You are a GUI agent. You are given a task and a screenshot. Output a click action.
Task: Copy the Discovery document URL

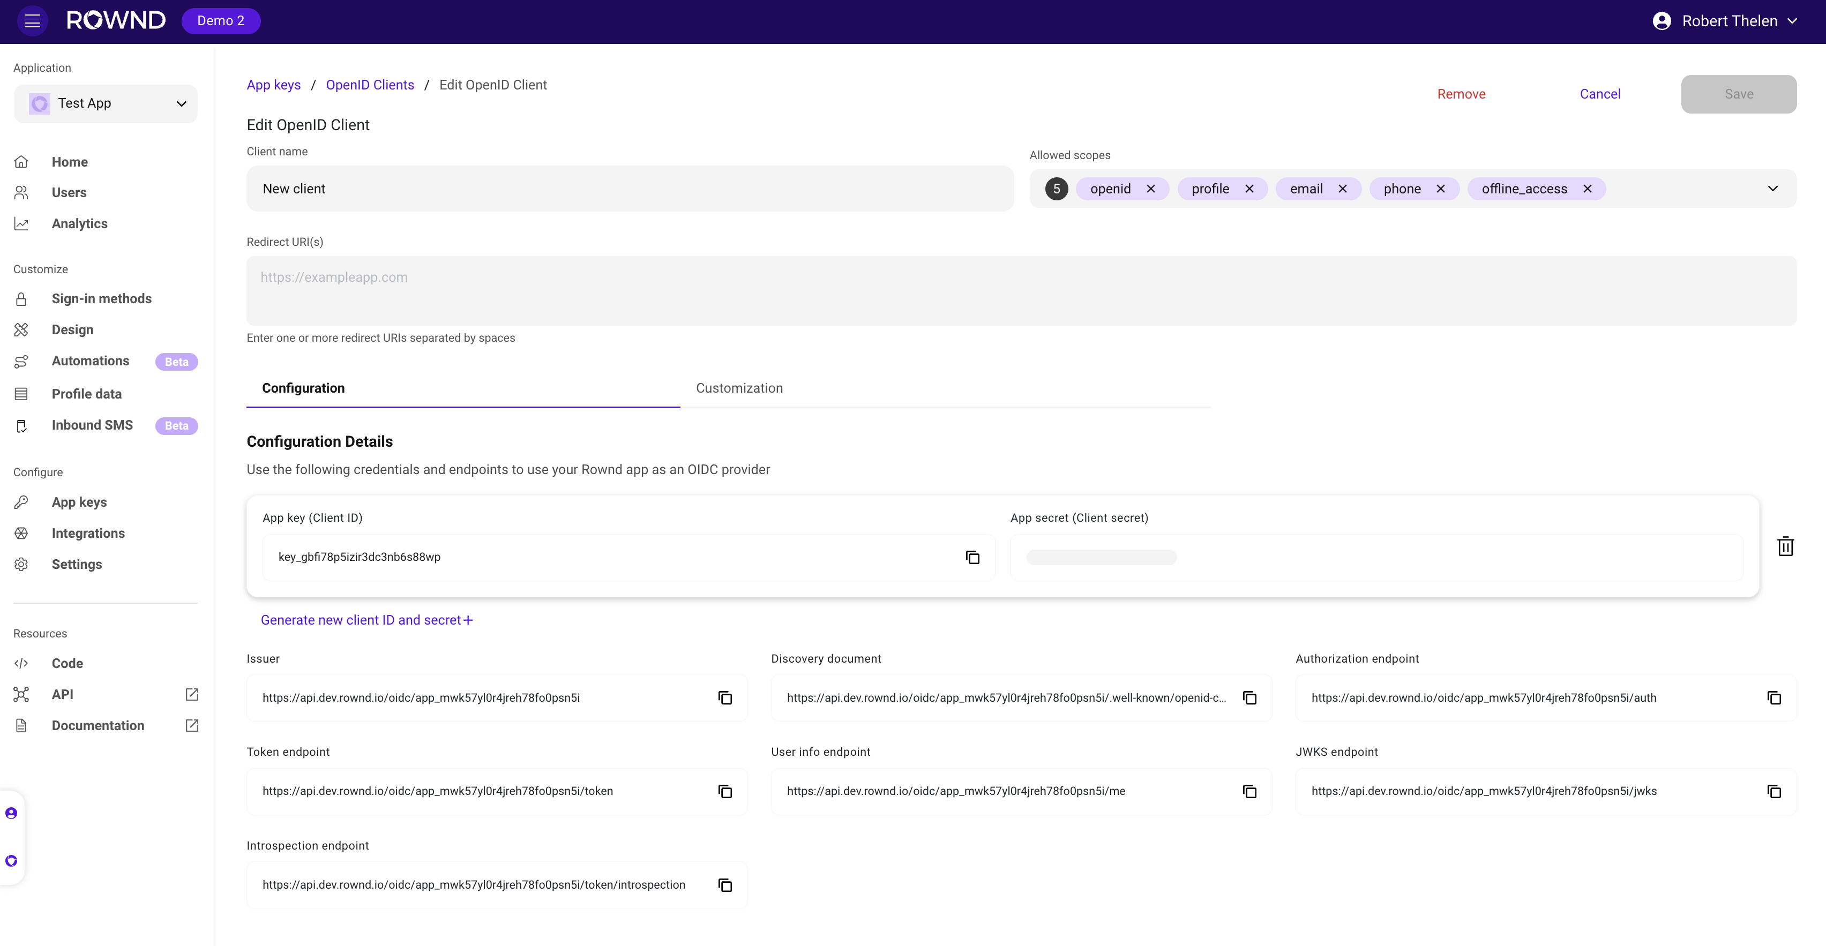[1249, 698]
